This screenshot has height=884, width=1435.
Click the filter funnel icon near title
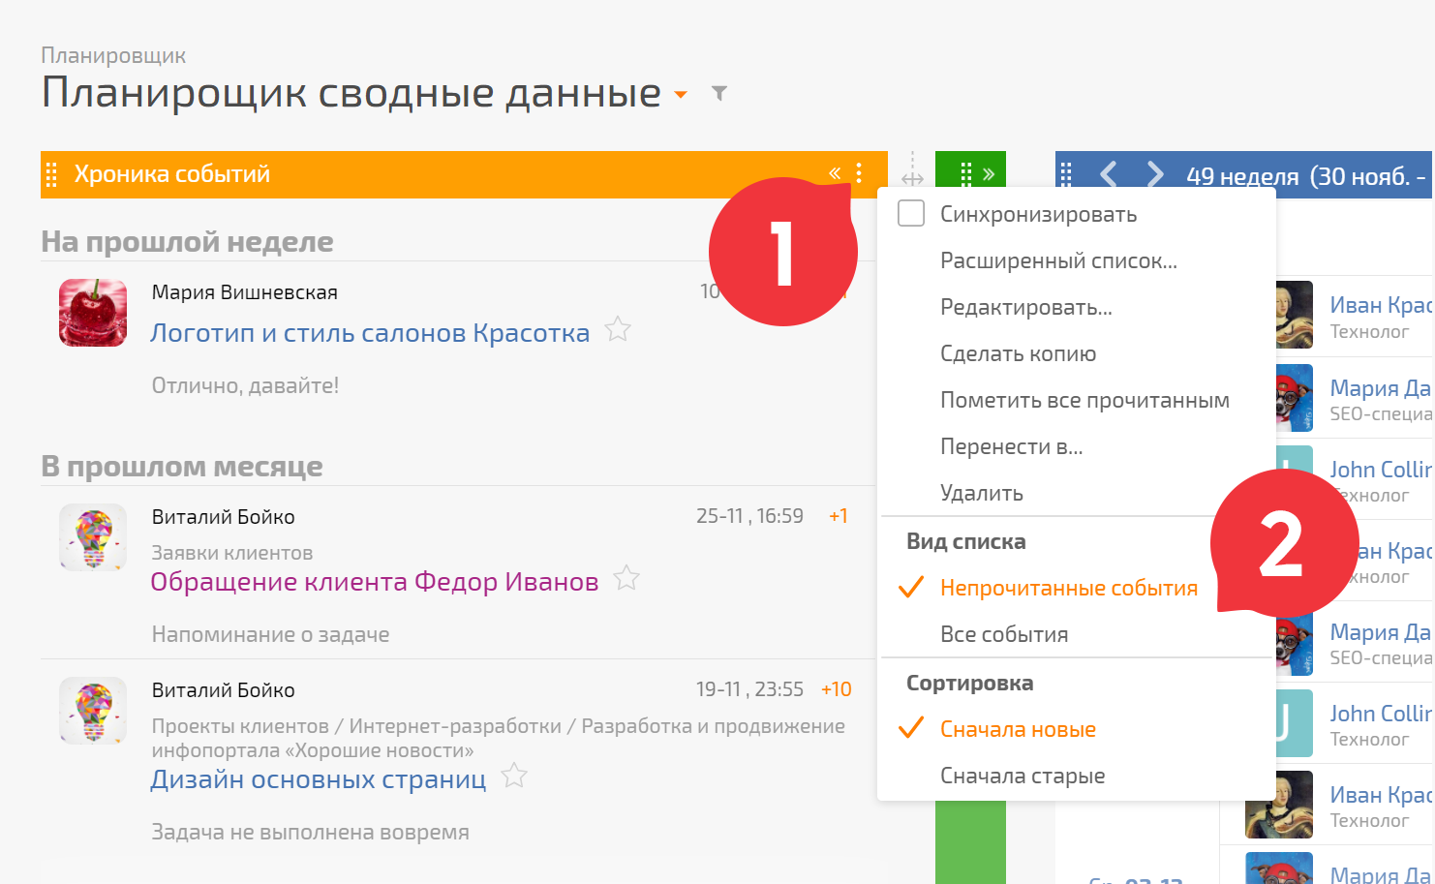point(719,94)
